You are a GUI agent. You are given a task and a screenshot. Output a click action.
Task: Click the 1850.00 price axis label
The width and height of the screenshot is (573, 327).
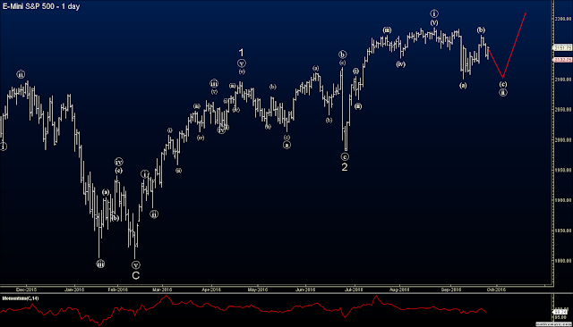(x=563, y=231)
